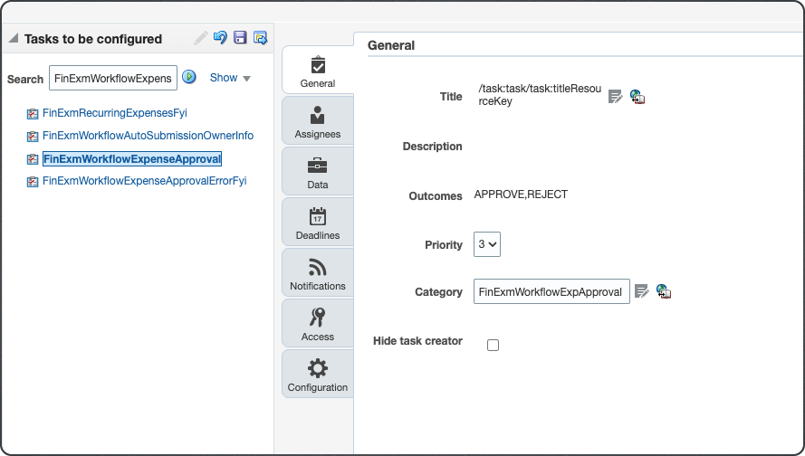Screen dimensions: 805x456
Task: Click the revert undo arrow icon
Action: coord(220,37)
